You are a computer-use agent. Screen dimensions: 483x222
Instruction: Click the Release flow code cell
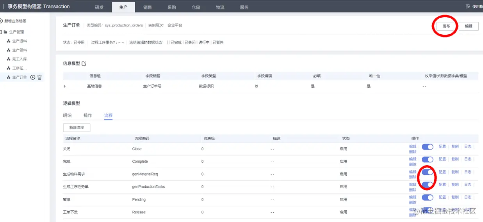[x=139, y=212]
